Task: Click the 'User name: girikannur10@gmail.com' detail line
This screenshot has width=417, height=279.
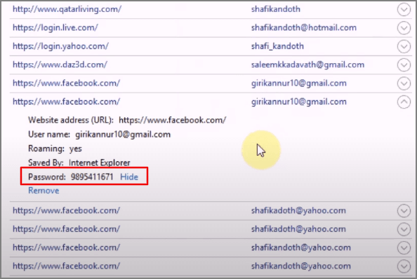Action: (99, 135)
